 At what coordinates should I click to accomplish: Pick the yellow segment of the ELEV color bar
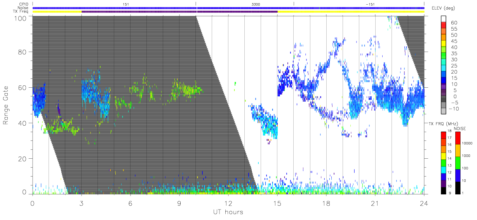tap(444, 44)
